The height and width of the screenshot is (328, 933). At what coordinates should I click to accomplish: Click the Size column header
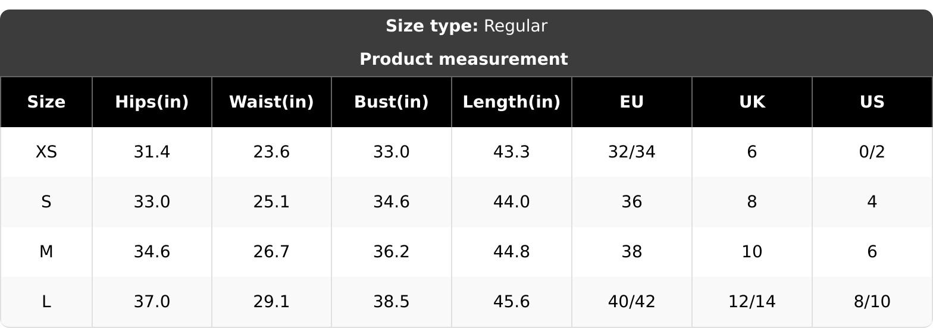pos(46,102)
